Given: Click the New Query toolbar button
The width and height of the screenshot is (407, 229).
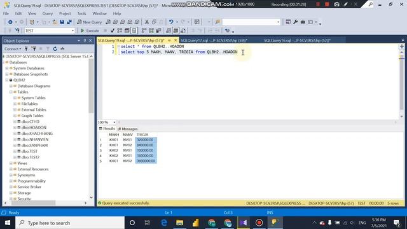Looking at the screenshot, I should (x=89, y=22).
